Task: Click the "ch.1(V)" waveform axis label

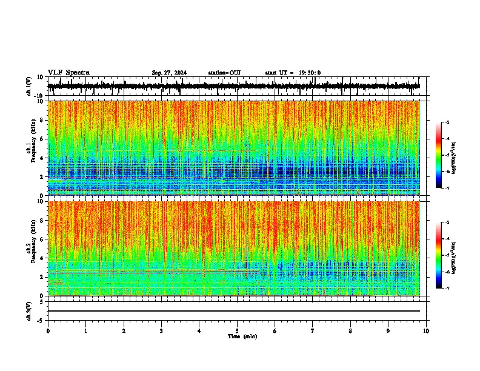Action: click(29, 86)
